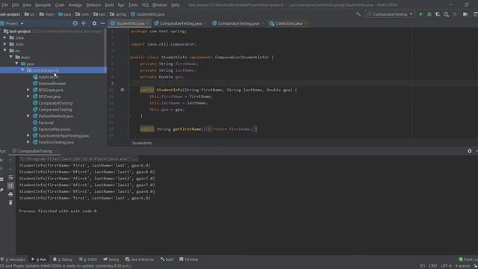This screenshot has height=269, width=478.
Task: Collapse the main folder
Action: click(x=10, y=57)
